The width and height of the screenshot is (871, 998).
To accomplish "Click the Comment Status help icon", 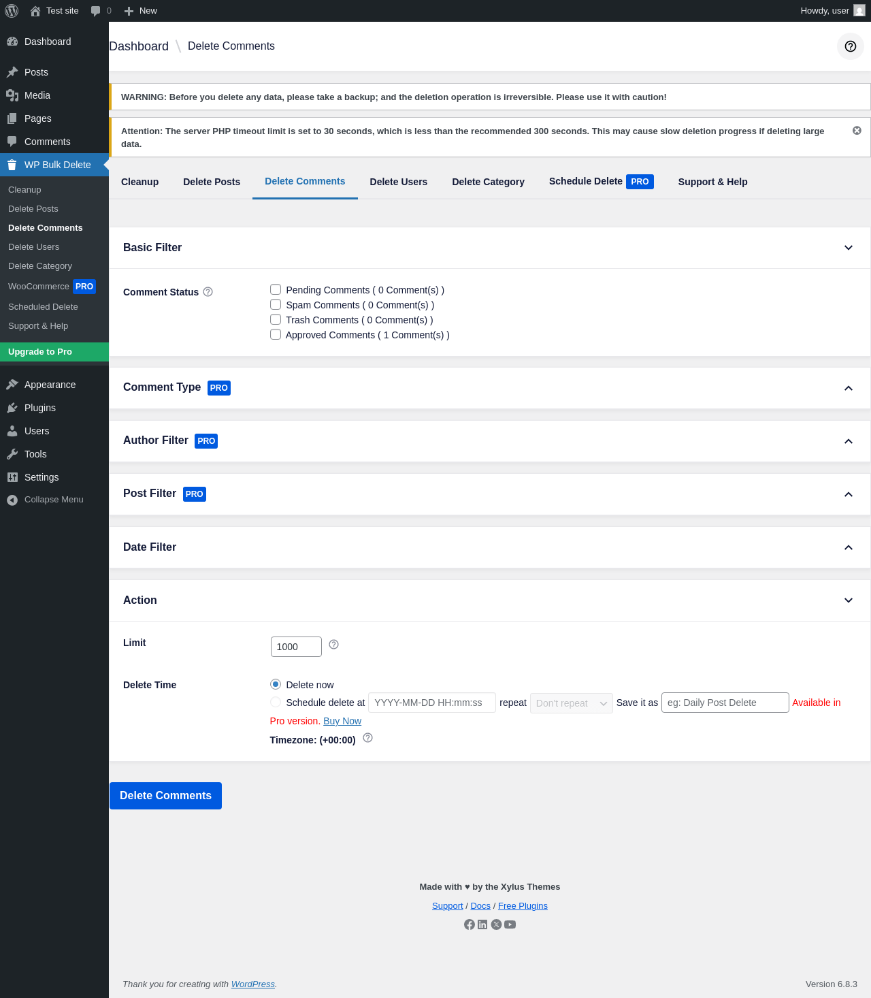I will (208, 292).
